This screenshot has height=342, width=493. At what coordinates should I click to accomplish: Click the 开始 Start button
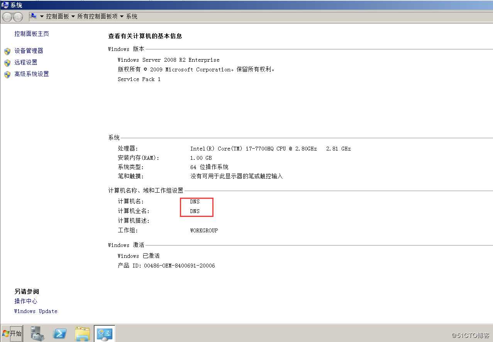tap(12, 334)
